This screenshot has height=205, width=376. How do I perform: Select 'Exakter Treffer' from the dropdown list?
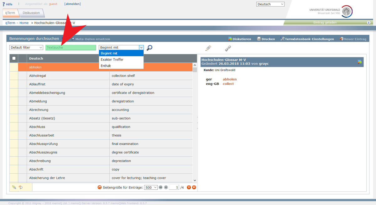click(112, 59)
